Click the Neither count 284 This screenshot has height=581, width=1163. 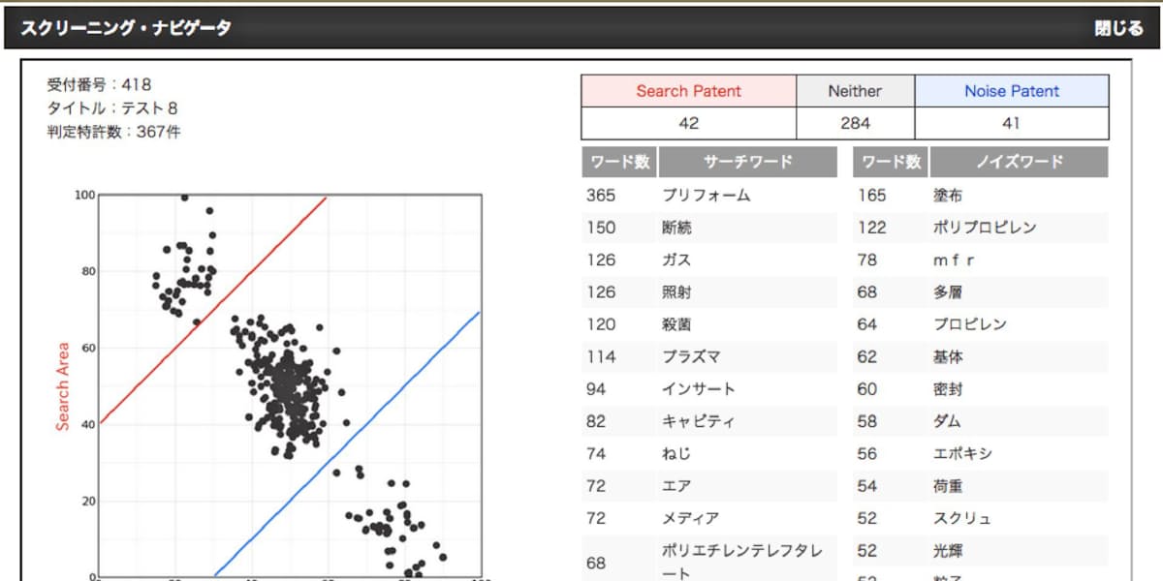pyautogui.click(x=855, y=123)
